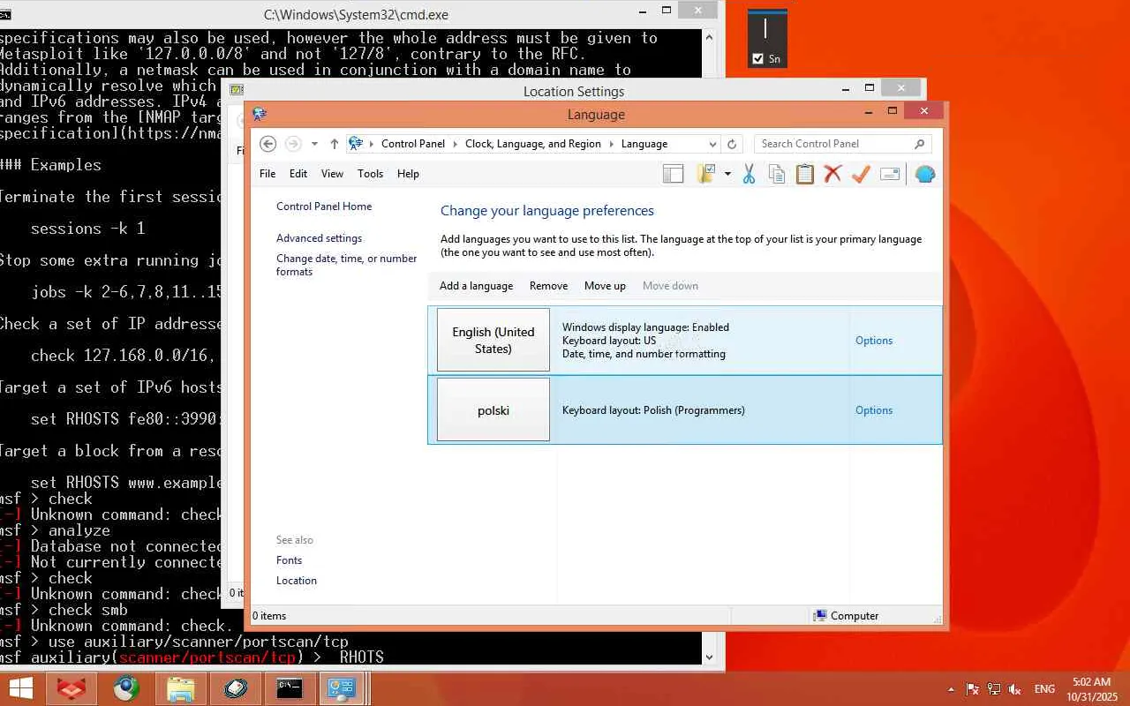1130x706 pixels.
Task: Open File Explorer from the taskbar
Action: tap(180, 688)
